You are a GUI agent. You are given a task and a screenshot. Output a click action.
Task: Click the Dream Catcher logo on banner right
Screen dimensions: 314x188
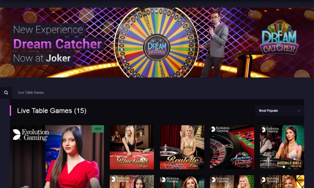pos(279,39)
